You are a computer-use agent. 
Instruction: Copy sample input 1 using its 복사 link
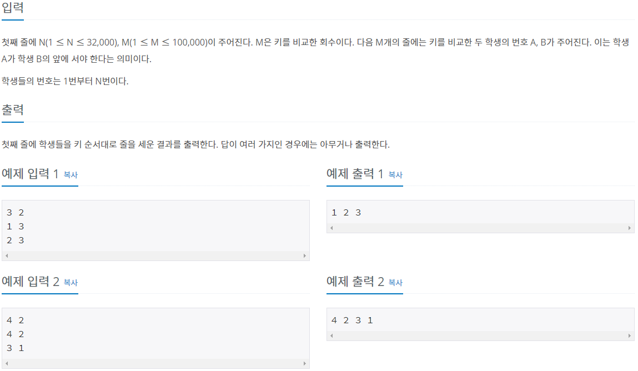(x=72, y=174)
